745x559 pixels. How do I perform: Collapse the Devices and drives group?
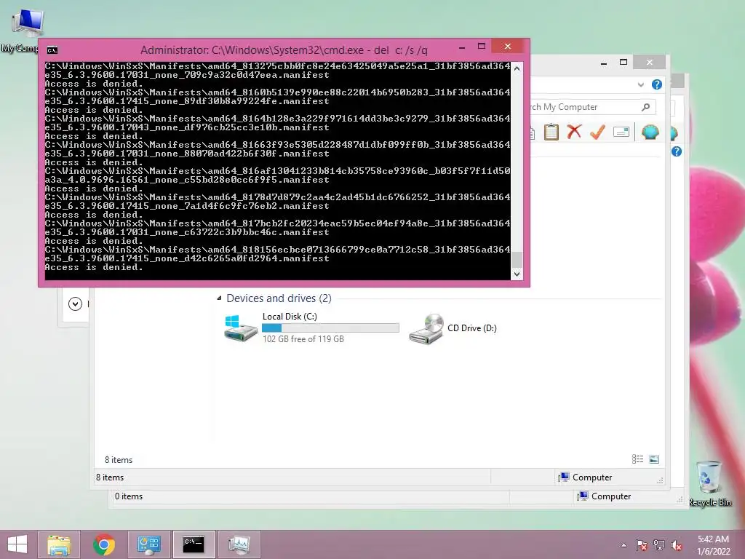click(219, 298)
